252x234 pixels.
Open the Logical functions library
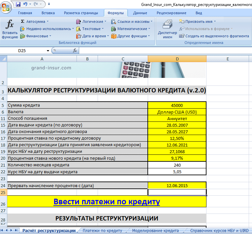(91, 21)
